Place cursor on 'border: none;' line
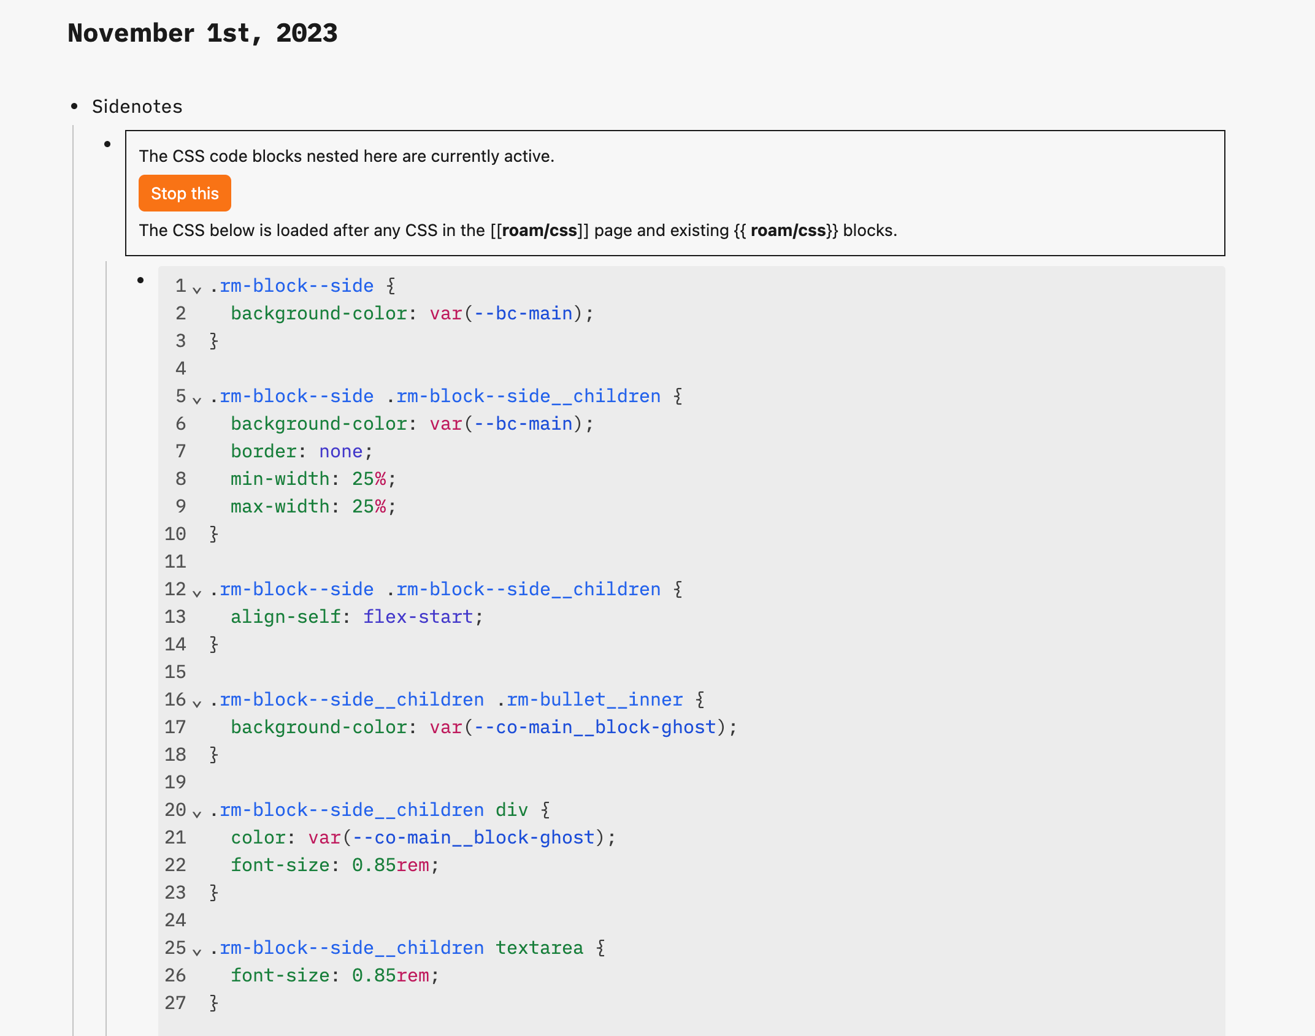Screen dimensions: 1315x1036 pyautogui.click(x=301, y=451)
